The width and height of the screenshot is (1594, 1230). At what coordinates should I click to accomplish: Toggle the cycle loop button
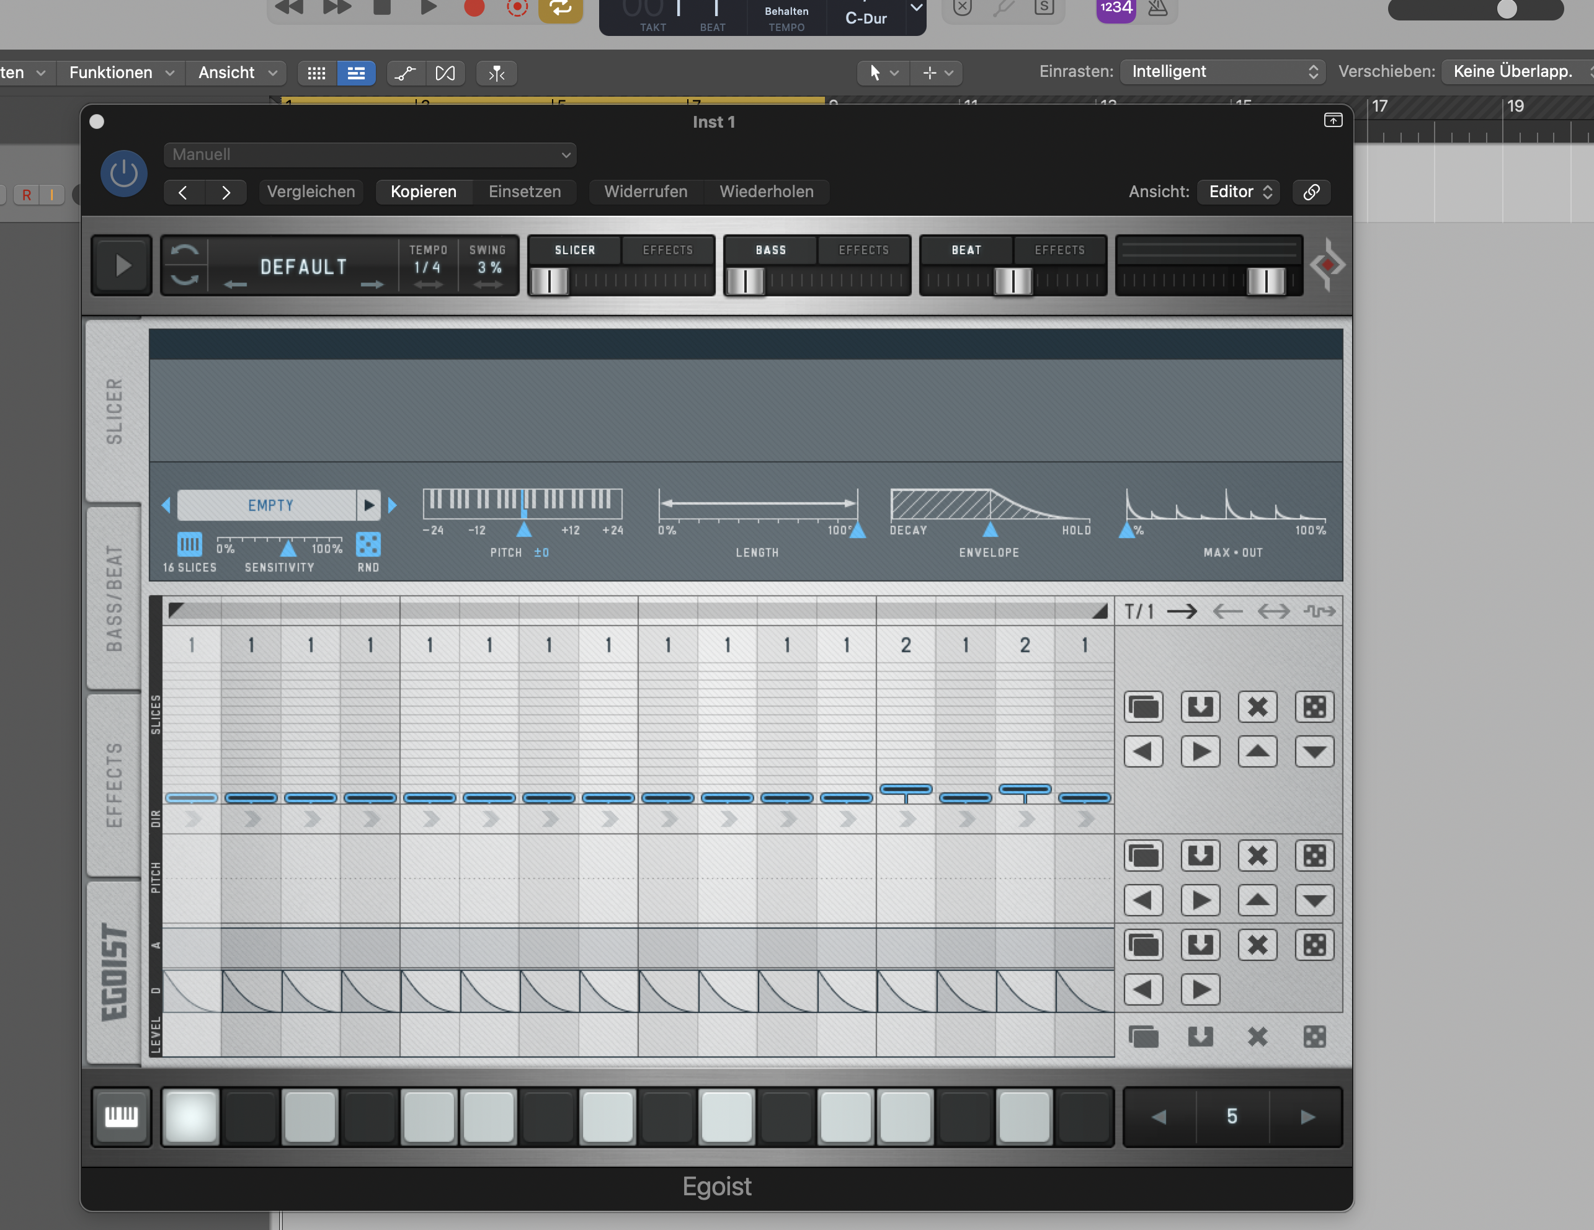(561, 9)
